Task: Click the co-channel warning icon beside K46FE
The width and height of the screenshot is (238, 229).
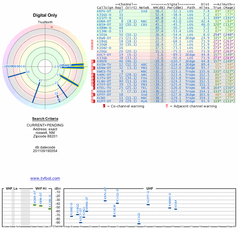Action: tap(94, 61)
